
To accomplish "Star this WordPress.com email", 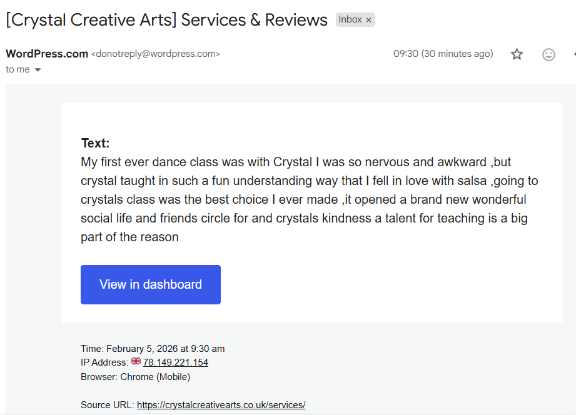I will click(x=517, y=54).
